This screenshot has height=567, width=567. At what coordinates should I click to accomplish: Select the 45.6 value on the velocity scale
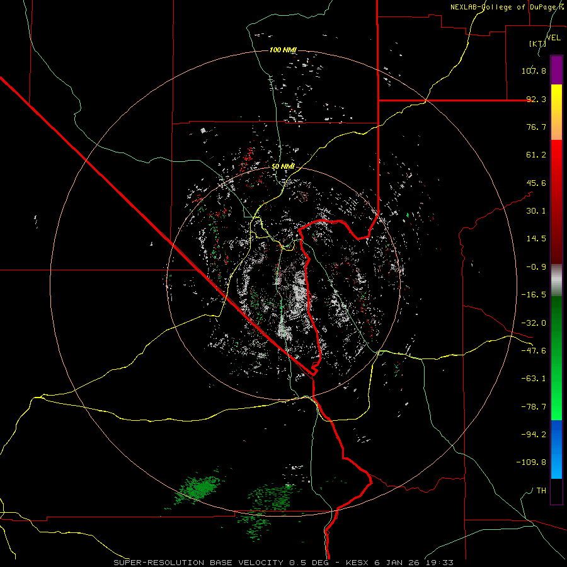click(x=536, y=183)
